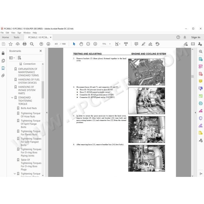The height and width of the screenshot is (204, 204).
Task: Open the bookmarks options menu dropdown
Action: (12, 58)
